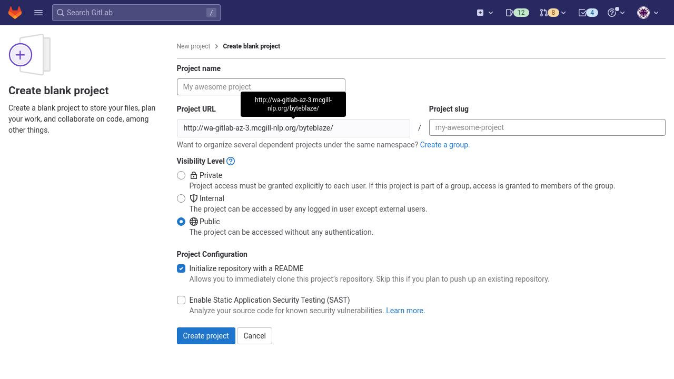Open the Project URL namespace dropdown
This screenshot has width=674, height=379.
pos(293,128)
